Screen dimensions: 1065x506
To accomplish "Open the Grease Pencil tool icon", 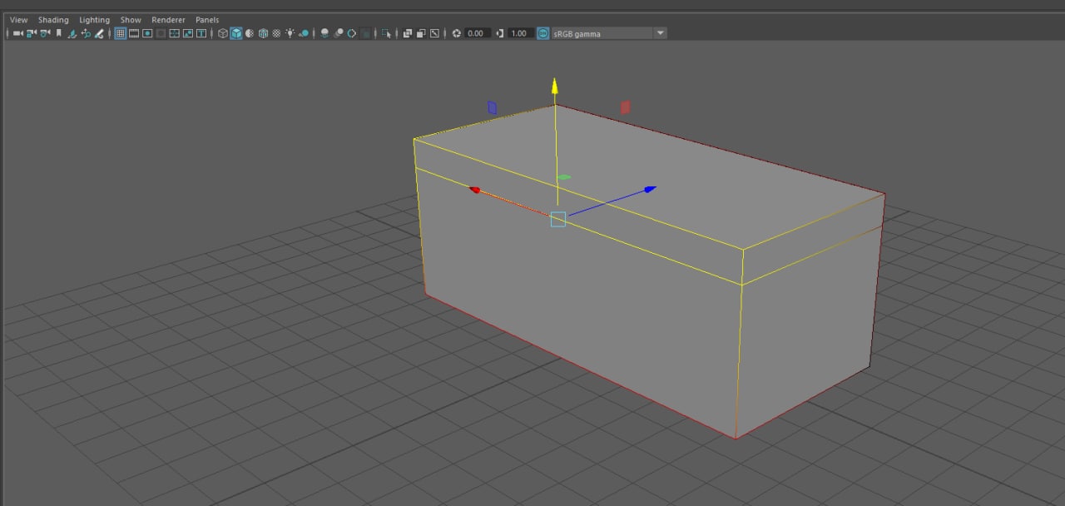I will (99, 33).
